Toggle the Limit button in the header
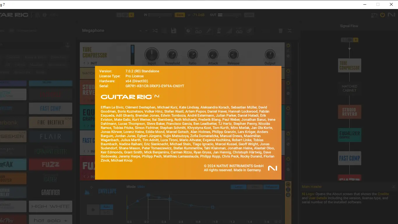398x224 pixels. [x=249, y=15]
